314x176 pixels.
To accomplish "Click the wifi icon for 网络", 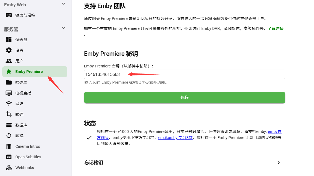I will (x=9, y=104).
